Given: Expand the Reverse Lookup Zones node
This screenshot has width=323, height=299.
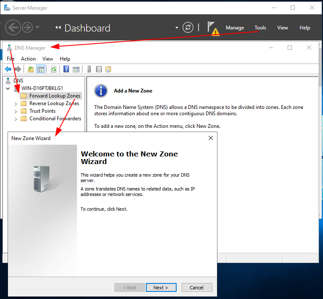Looking at the screenshot, I should (x=16, y=104).
